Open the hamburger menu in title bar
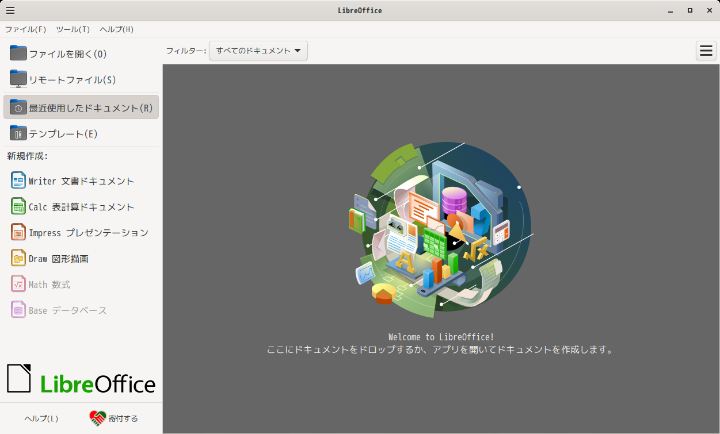Viewport: 720px width, 434px height. (x=10, y=10)
